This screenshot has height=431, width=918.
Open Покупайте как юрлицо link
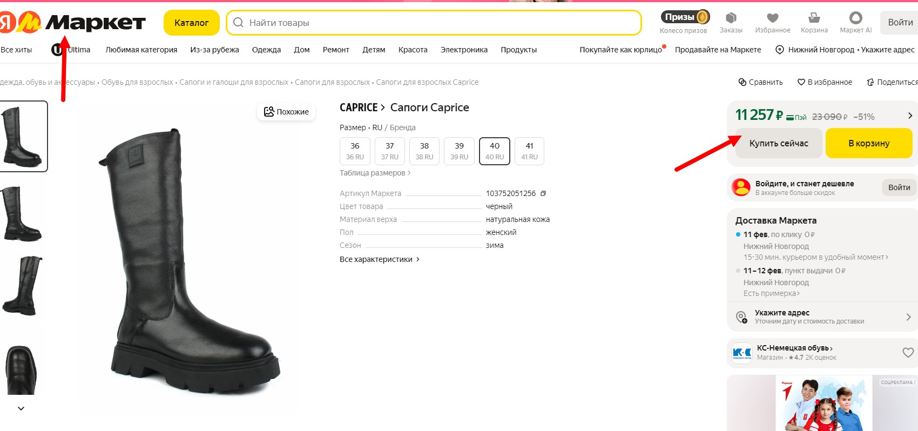coord(621,50)
